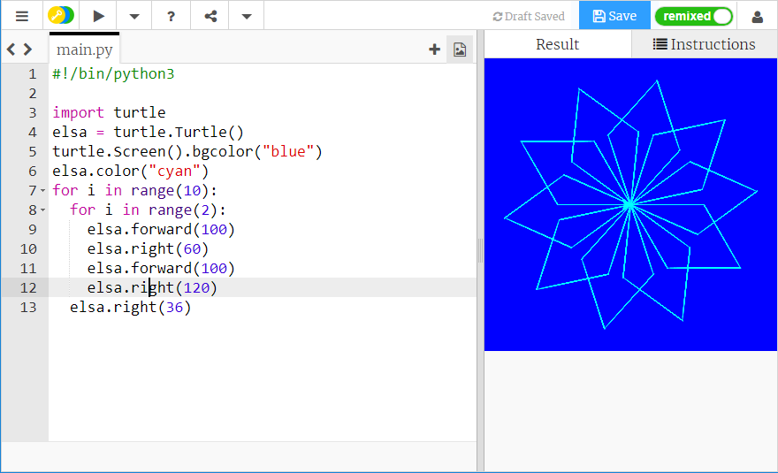Open the image library icon
778x473 pixels.
[x=460, y=50]
